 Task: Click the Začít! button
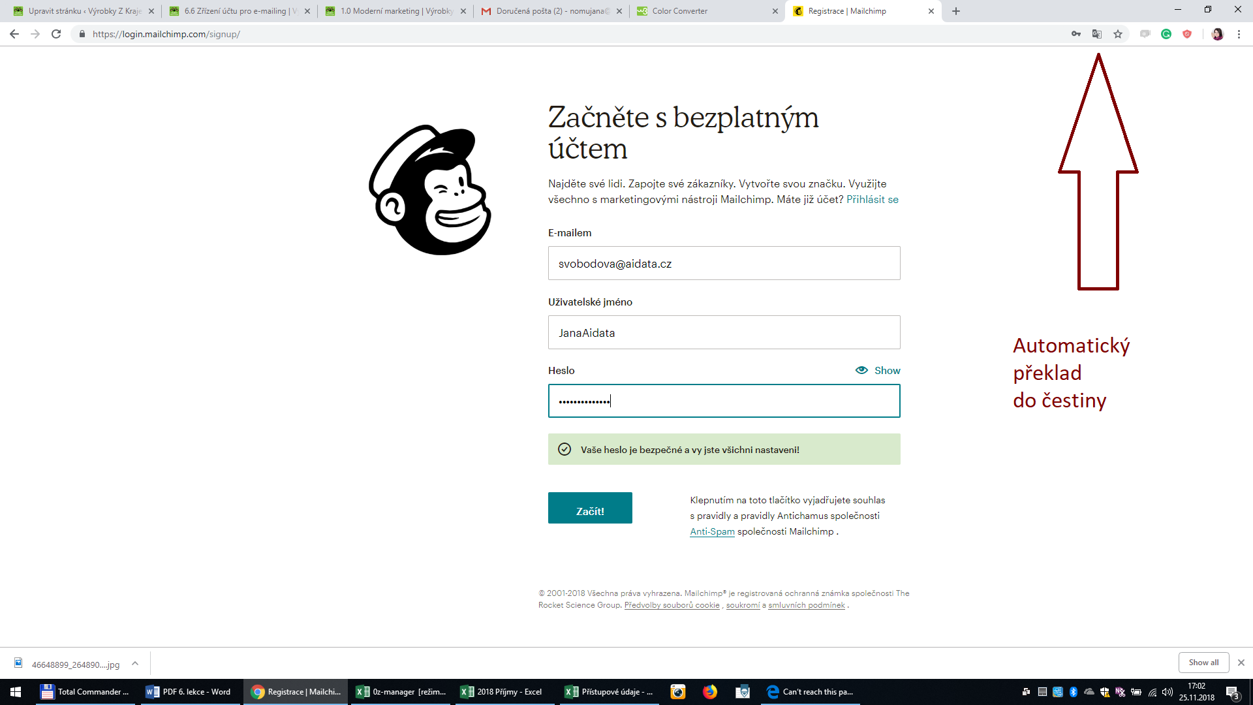590,508
